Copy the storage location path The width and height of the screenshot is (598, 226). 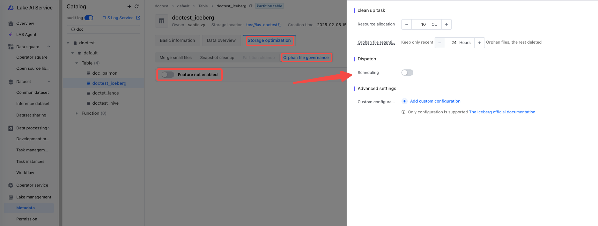point(280,25)
